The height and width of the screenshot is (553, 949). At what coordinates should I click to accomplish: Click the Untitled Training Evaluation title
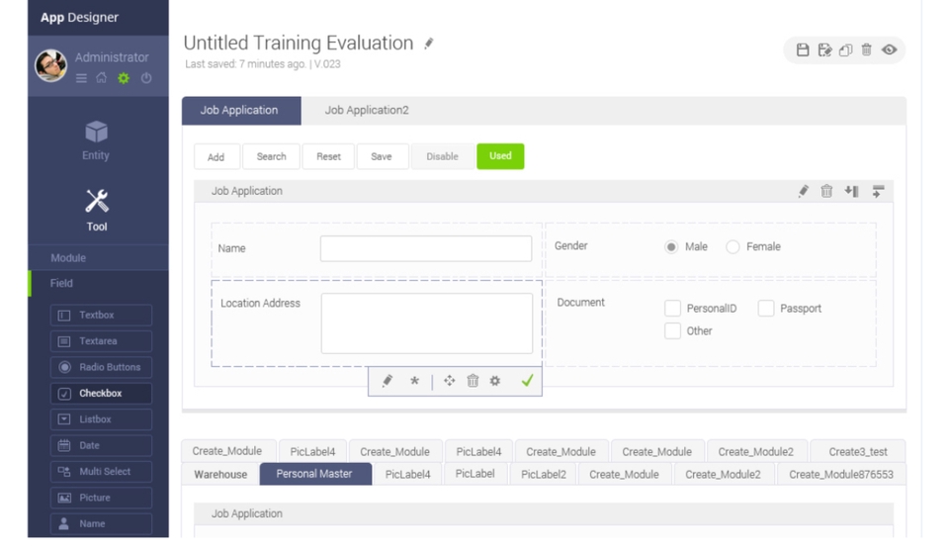(299, 43)
